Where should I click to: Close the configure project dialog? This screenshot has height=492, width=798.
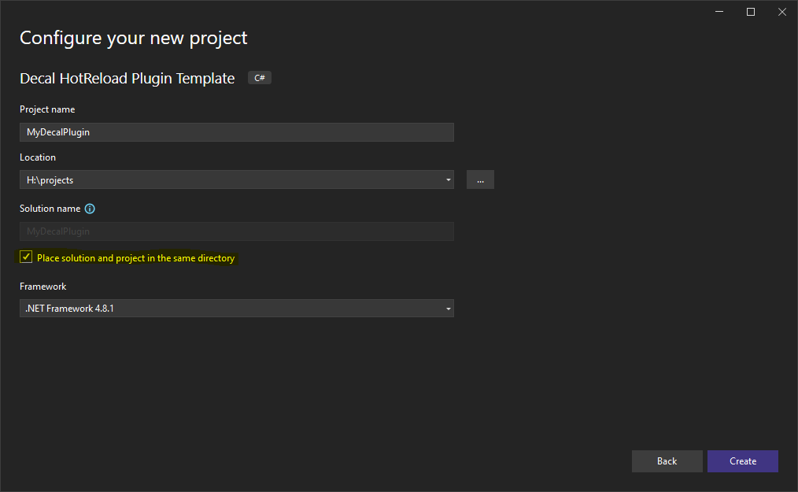point(782,12)
